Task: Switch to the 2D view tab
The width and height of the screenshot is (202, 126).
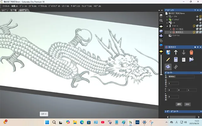Action: [x=9, y=10]
